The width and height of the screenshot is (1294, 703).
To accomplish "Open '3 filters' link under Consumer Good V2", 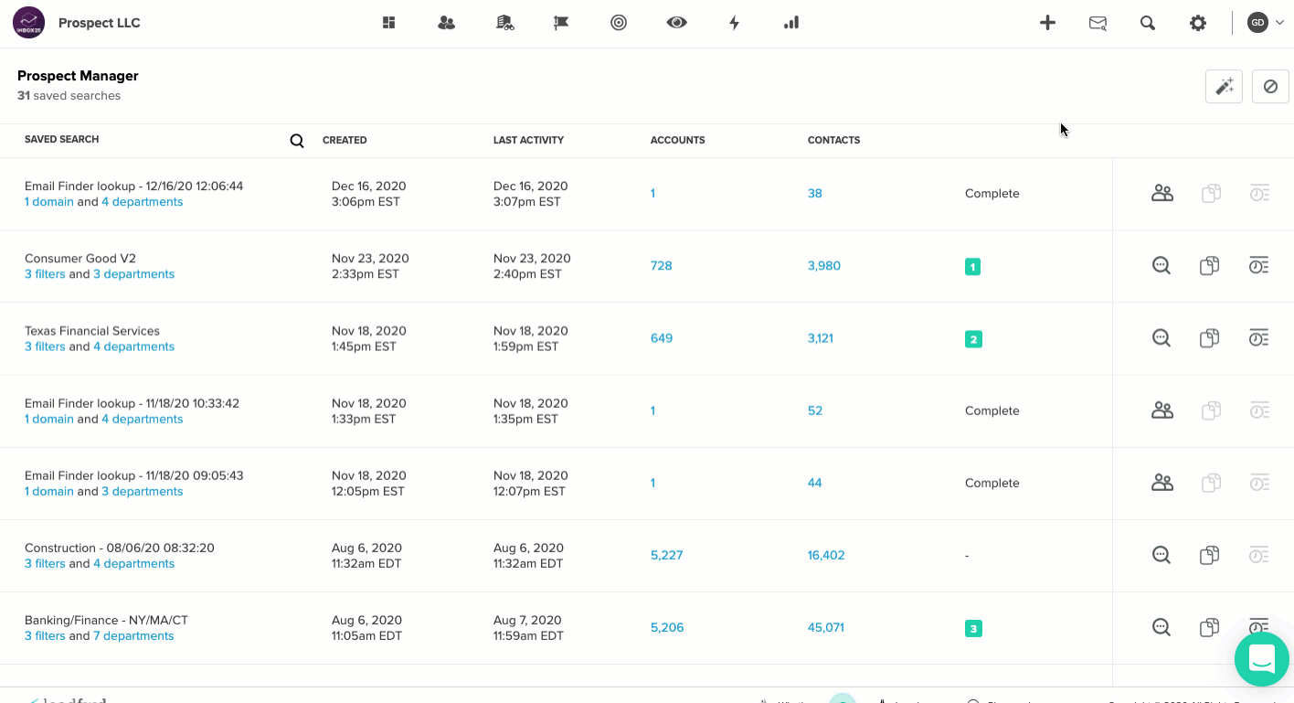I will pos(45,274).
